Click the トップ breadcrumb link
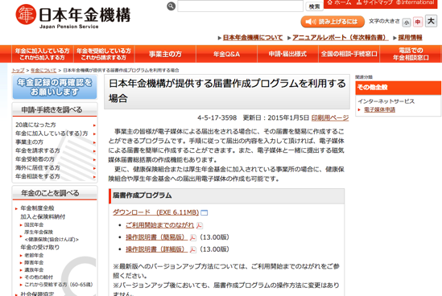The height and width of the screenshot is (296, 442). [x=18, y=71]
